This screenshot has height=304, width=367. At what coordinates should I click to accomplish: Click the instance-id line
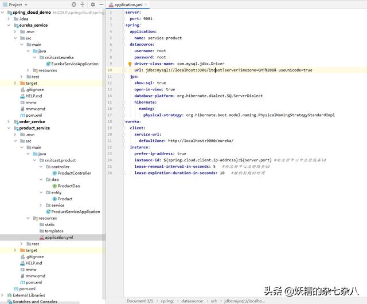click(x=230, y=160)
